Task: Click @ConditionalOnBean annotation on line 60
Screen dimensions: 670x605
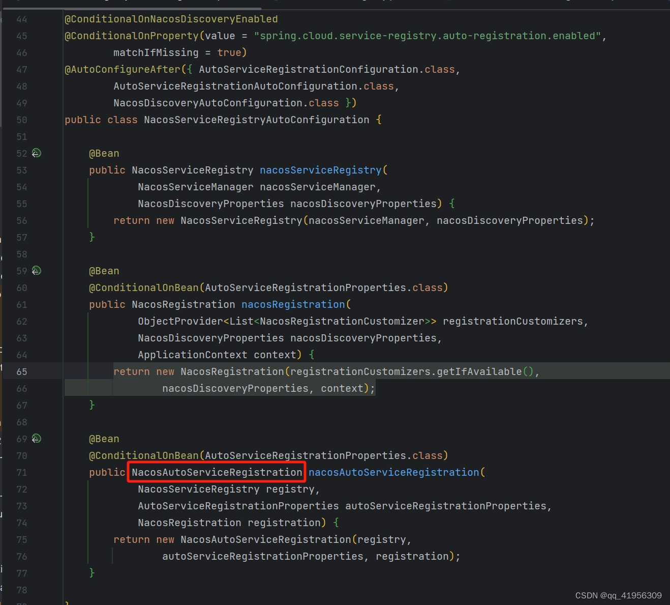Action: [144, 287]
